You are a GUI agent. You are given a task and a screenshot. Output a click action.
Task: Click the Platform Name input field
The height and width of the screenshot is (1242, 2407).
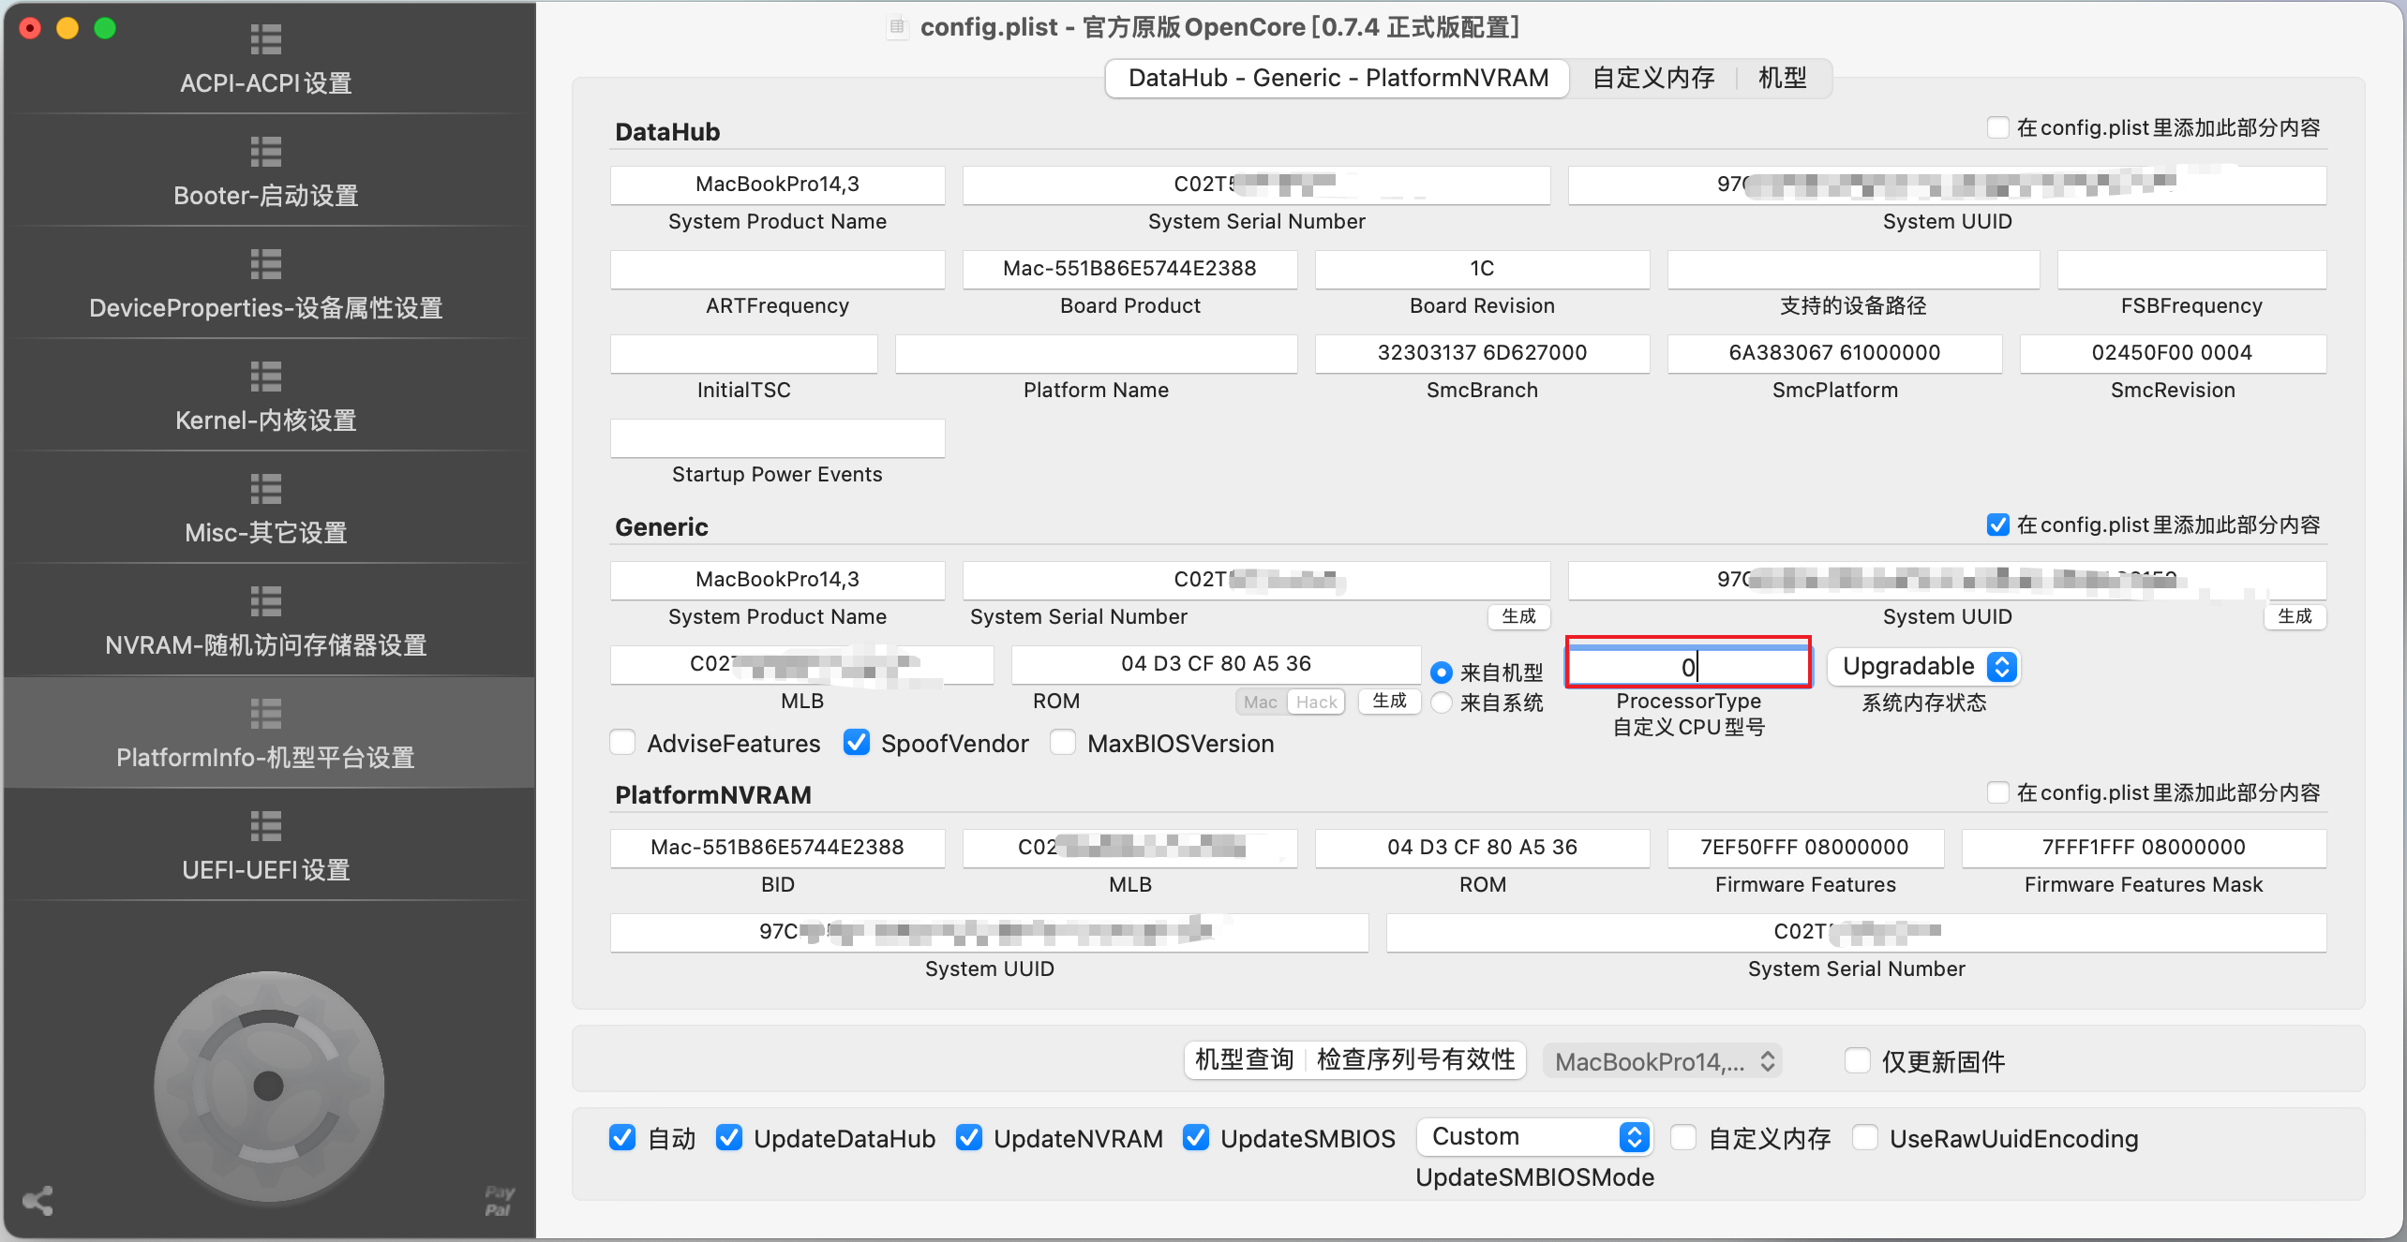[x=1096, y=353]
